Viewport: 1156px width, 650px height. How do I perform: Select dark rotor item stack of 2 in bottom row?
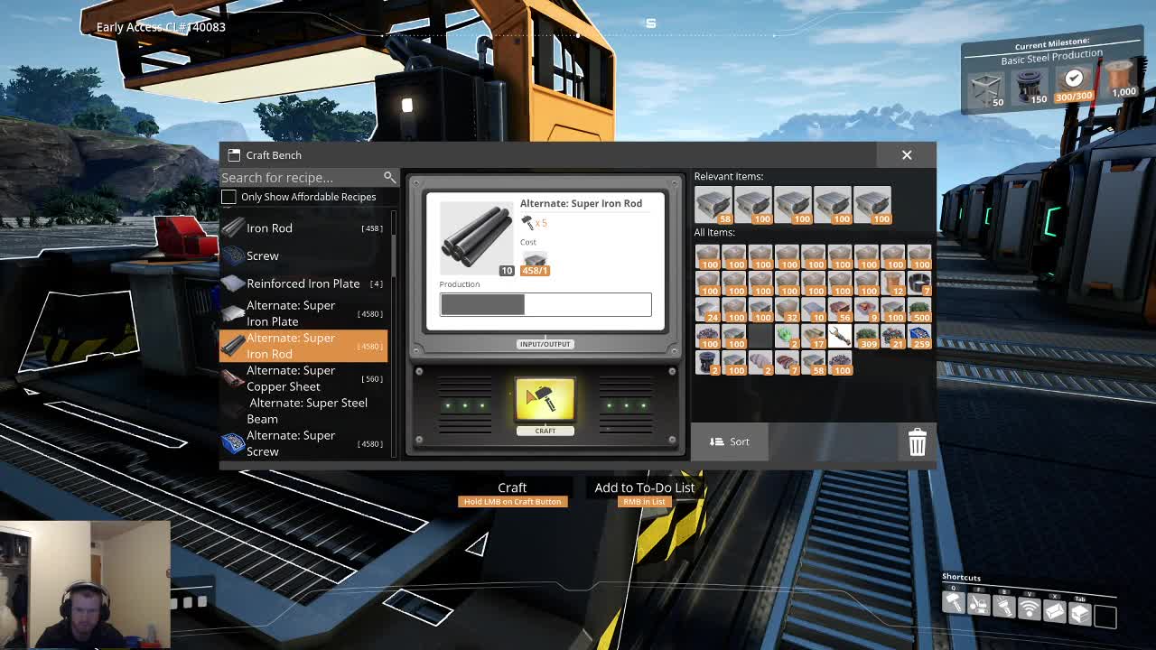[x=708, y=362]
